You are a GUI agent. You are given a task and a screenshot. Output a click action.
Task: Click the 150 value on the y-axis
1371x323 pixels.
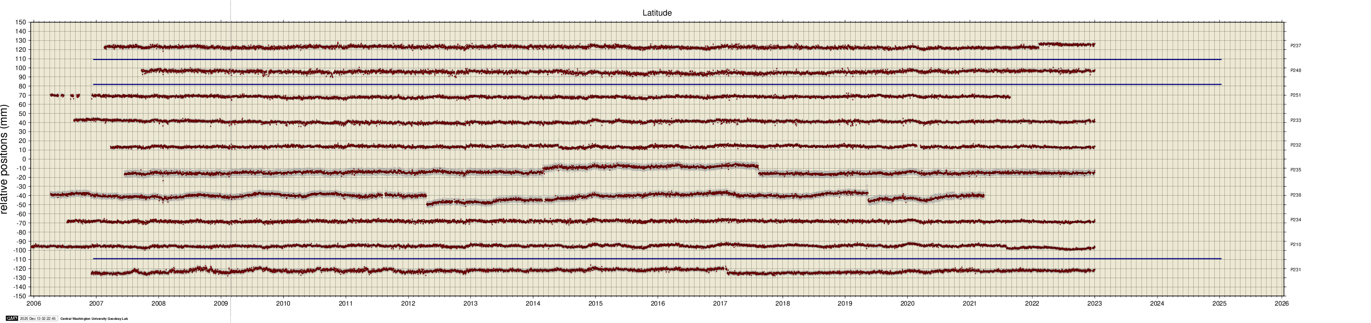pyautogui.click(x=20, y=22)
